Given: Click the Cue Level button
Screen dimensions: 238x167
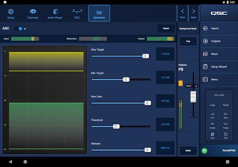Looking at the screenshot, I should [x=219, y=95].
